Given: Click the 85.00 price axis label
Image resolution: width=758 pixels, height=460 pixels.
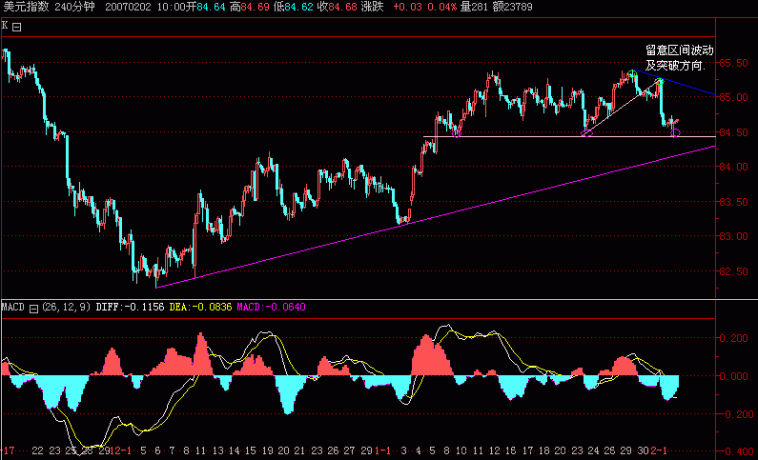Looking at the screenshot, I should 733,97.
